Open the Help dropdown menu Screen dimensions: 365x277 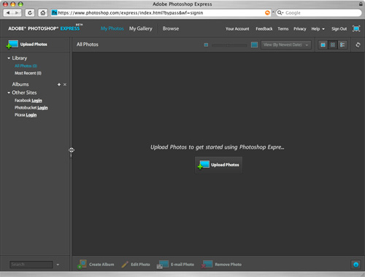[318, 28]
